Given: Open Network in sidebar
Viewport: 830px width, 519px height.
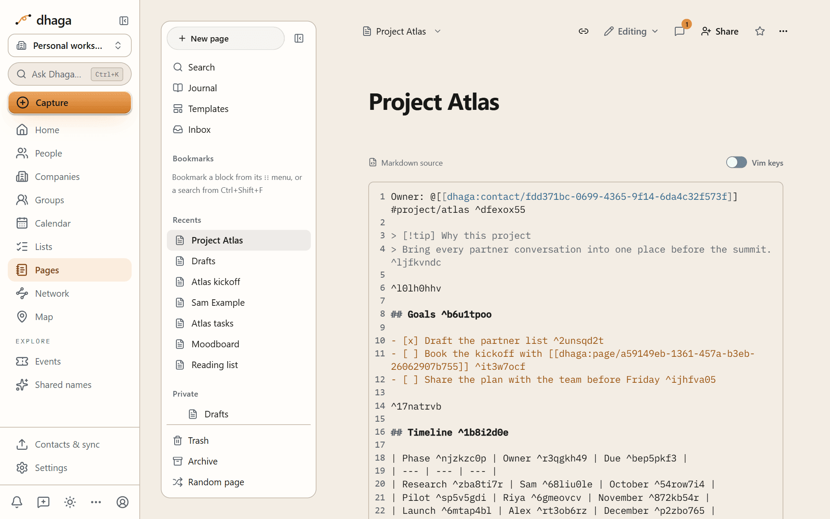Looking at the screenshot, I should click(x=70, y=293).
